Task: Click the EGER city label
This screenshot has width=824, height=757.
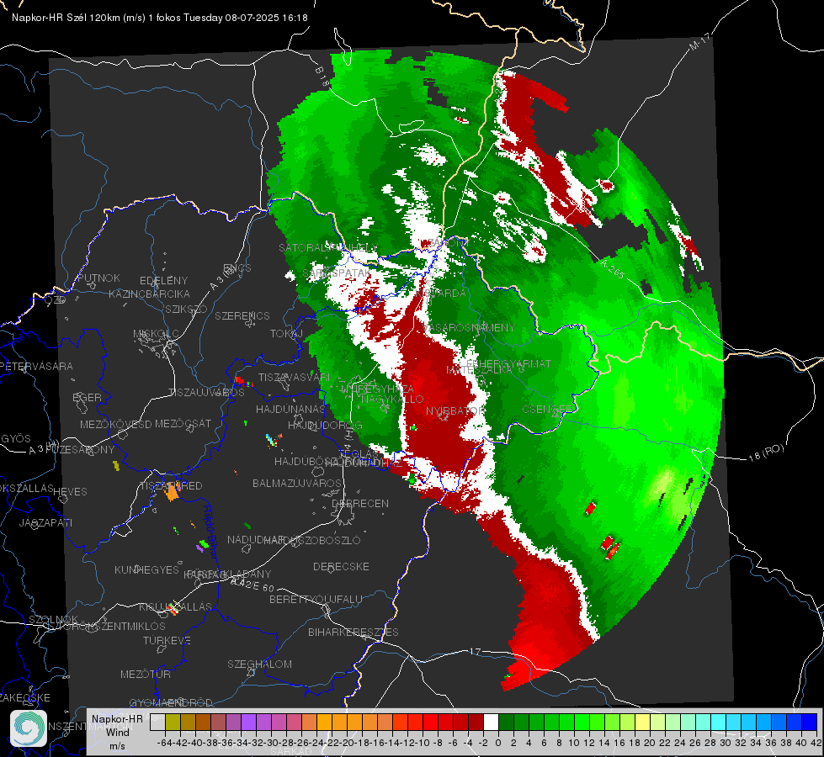Action: pyautogui.click(x=87, y=397)
